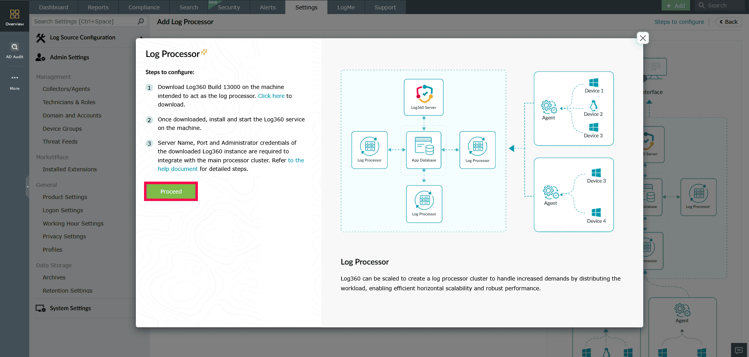Click the green Proceed button
The image size is (749, 357).
pyautogui.click(x=171, y=192)
